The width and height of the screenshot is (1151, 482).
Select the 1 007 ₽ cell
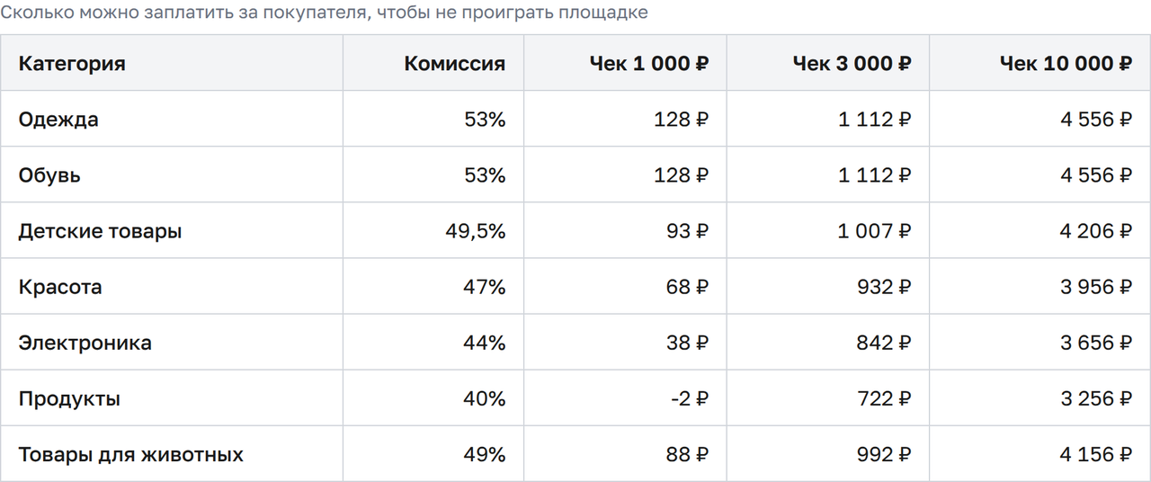874,231
